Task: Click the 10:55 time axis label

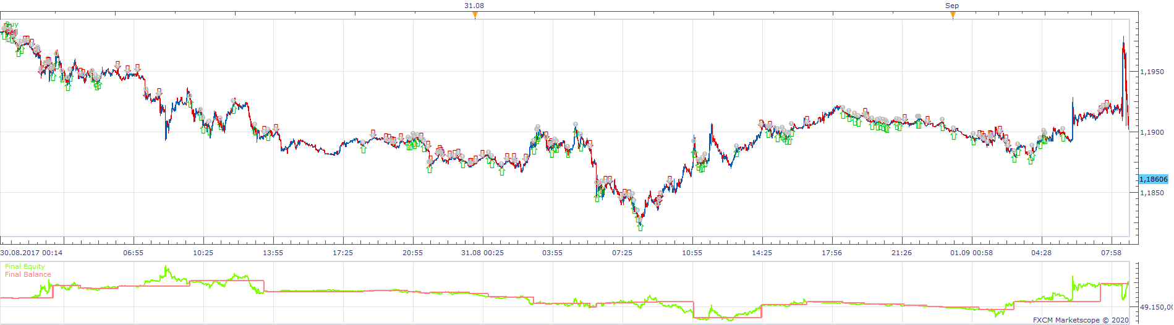Action: pyautogui.click(x=692, y=253)
